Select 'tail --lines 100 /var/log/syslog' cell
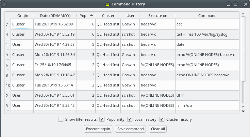The image size is (250, 137). 207,34
